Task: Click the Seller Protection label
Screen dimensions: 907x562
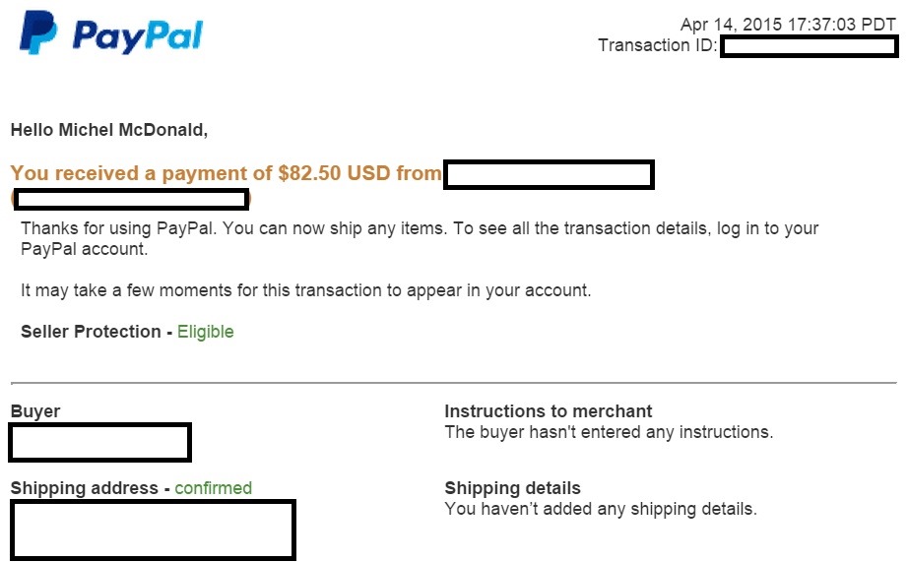Action: click(x=91, y=332)
